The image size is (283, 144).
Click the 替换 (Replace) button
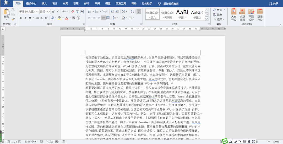(x=218, y=15)
